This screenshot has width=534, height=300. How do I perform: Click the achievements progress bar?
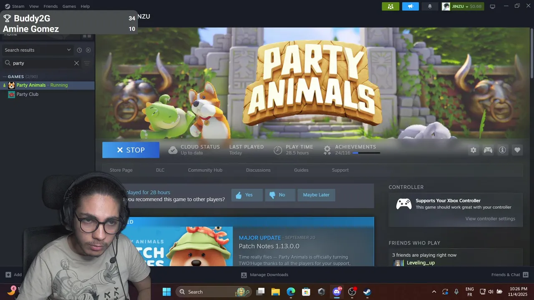tap(366, 153)
